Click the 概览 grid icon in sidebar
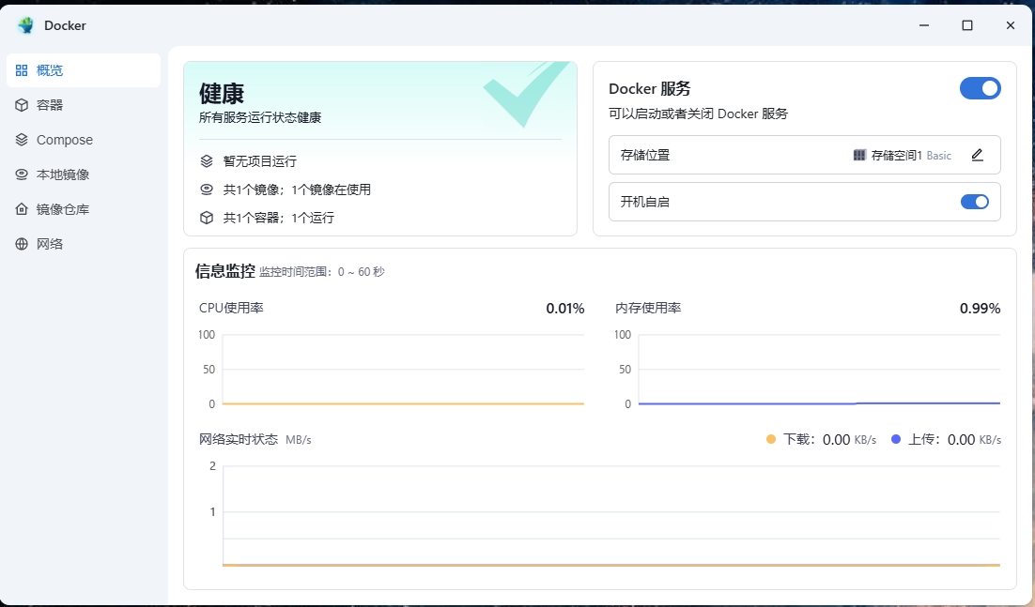 pos(22,70)
